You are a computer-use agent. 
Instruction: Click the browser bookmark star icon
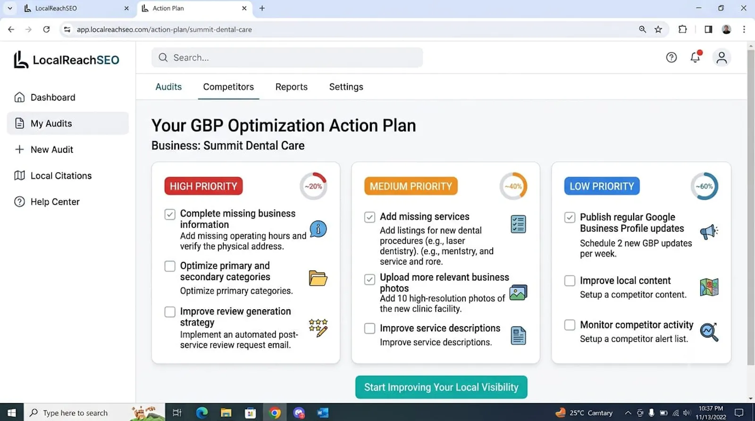point(658,29)
